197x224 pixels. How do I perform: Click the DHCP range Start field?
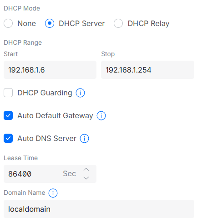[x=50, y=70]
